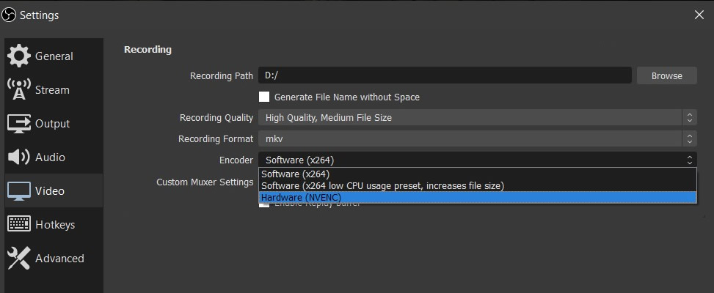Click the Stream antenna icon
The height and width of the screenshot is (293, 714).
19,89
